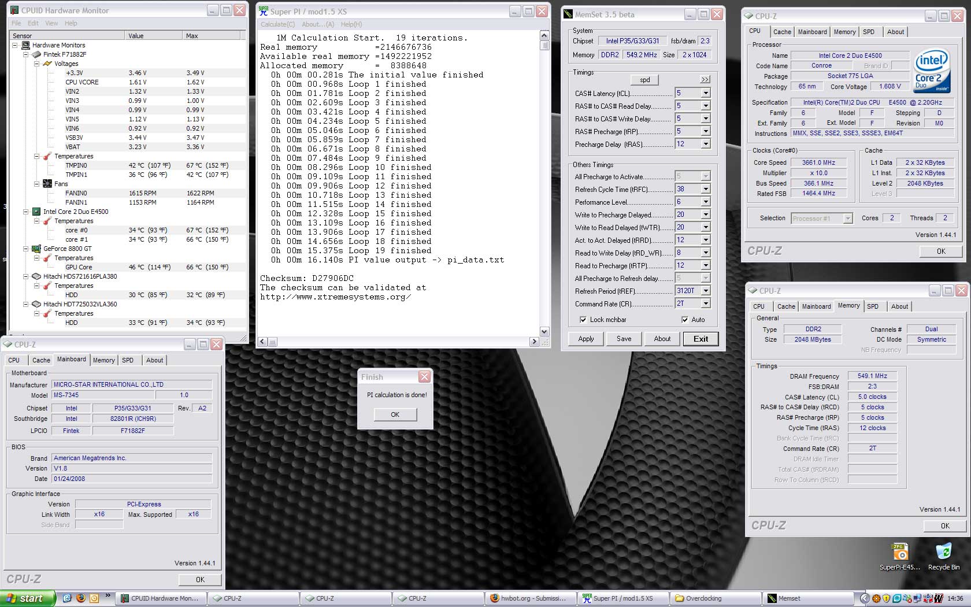Screen dimensions: 971x607
Task: Toggle the Lock mchbar checkbox
Action: [x=583, y=320]
